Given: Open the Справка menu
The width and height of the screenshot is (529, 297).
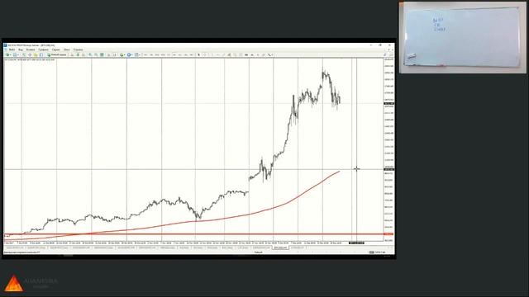Looking at the screenshot, I should [78, 49].
